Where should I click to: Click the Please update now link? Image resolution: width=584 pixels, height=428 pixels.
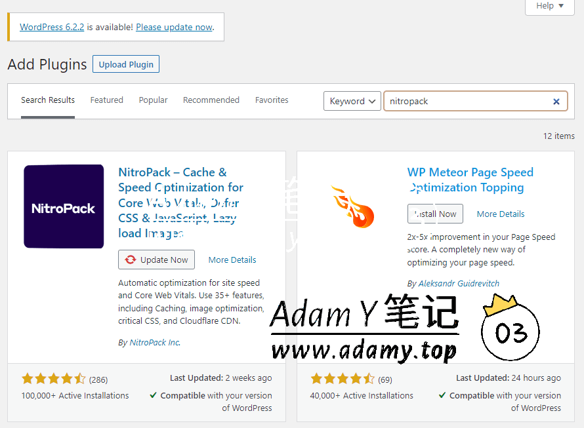coord(174,27)
